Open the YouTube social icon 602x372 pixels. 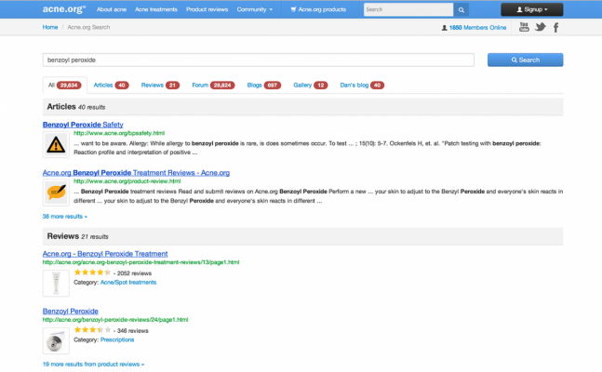[x=524, y=27]
